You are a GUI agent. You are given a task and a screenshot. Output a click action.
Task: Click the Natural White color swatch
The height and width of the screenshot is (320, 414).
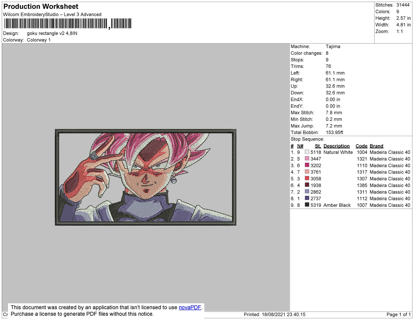tap(307, 152)
